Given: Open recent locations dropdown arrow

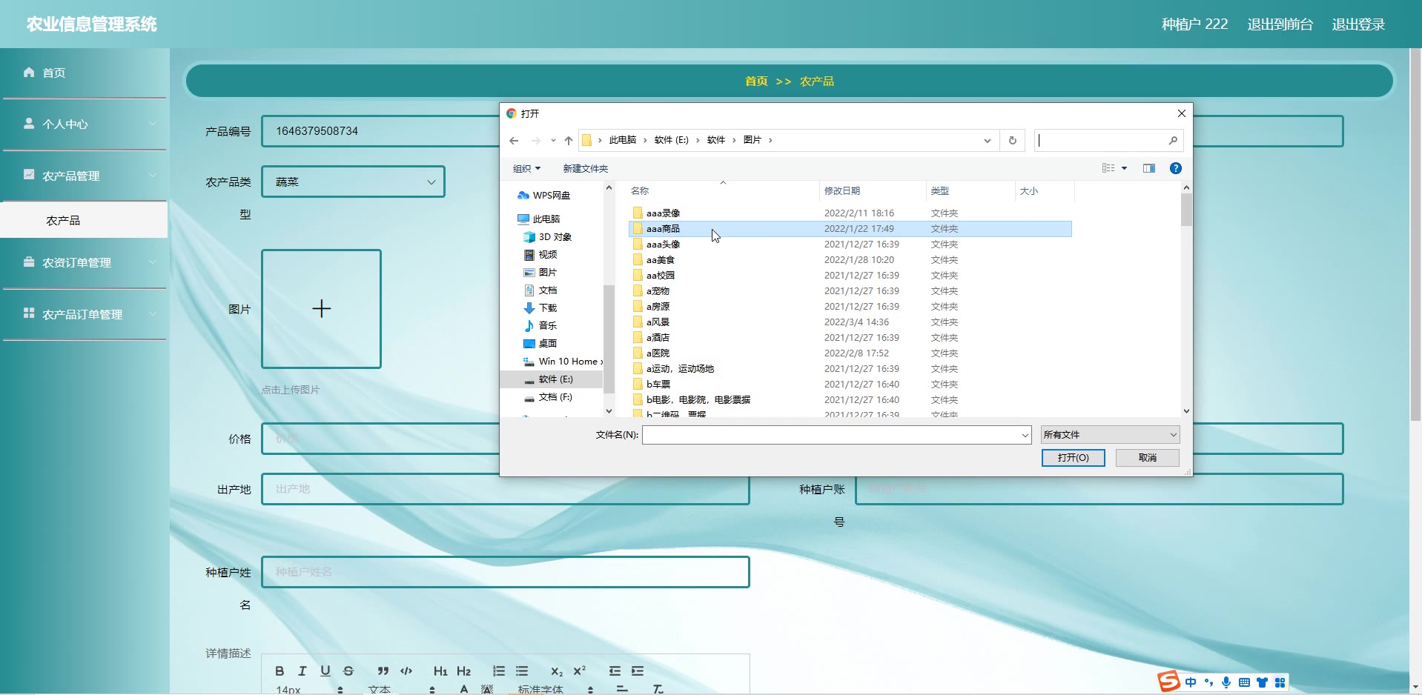Looking at the screenshot, I should (552, 140).
